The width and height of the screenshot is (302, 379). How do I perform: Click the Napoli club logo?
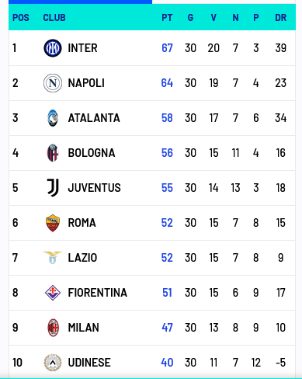click(x=53, y=83)
